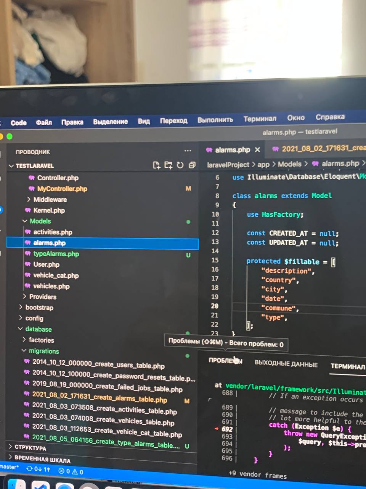Open the ВЫХОДНЫЕ ДАННЫЕ panel tab

(286, 364)
